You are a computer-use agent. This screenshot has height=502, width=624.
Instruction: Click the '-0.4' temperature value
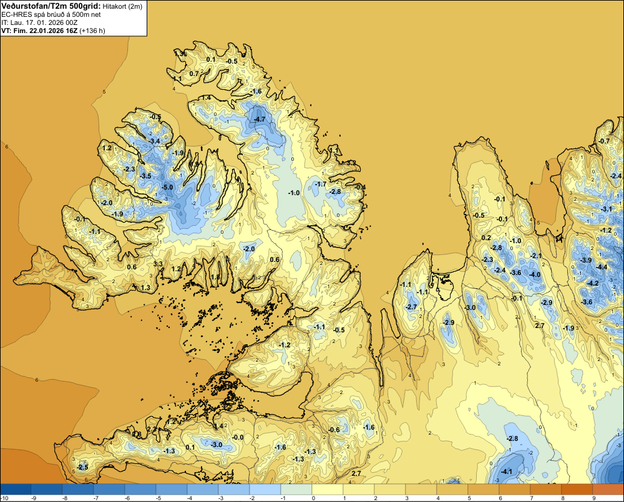tap(361, 187)
